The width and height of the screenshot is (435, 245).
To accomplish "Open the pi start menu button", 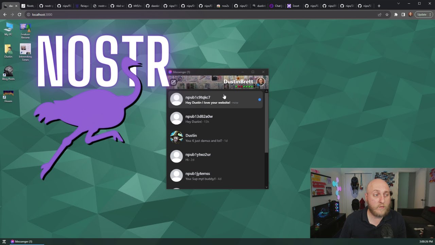I will click(4, 242).
